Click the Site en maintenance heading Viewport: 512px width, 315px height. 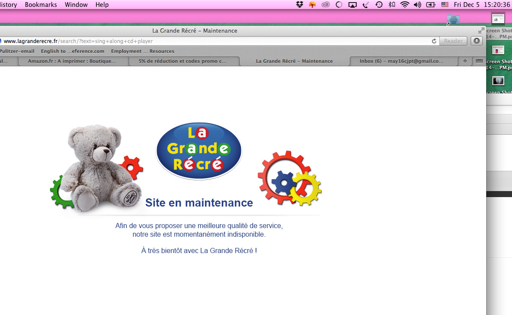pos(199,203)
